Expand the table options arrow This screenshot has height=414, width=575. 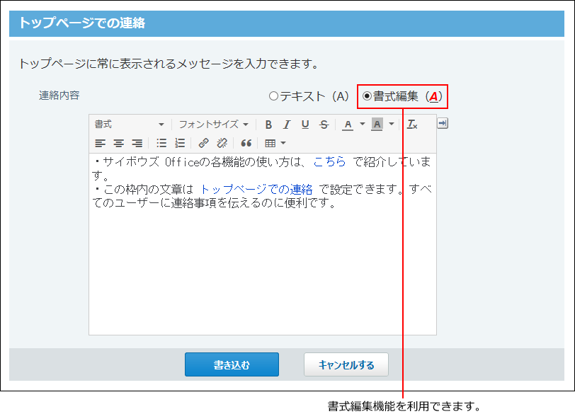coord(283,143)
